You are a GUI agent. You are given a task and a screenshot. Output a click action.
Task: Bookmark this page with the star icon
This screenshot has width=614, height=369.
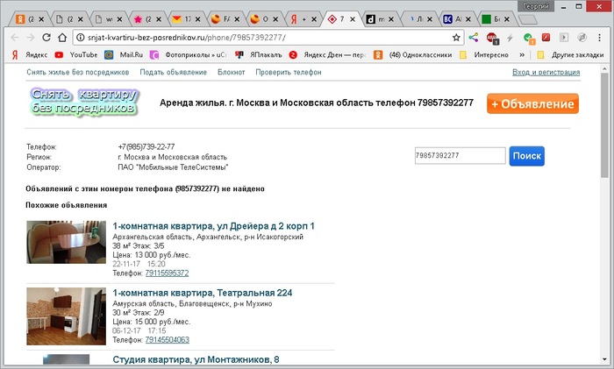457,38
